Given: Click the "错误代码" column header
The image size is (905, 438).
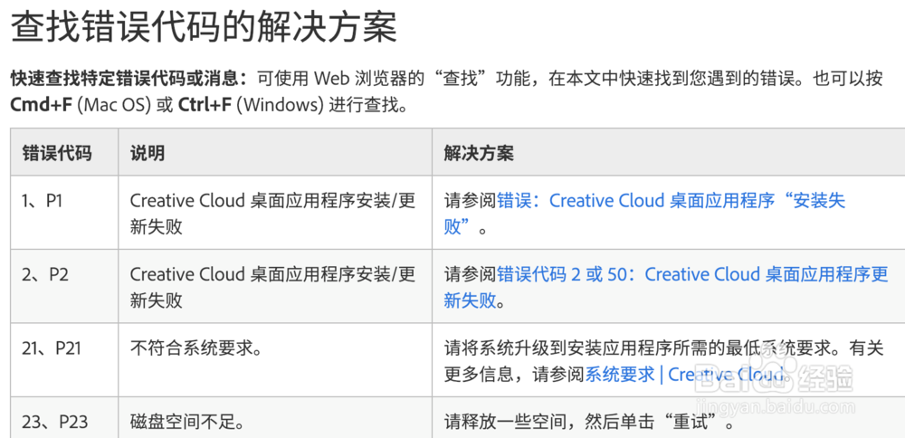Looking at the screenshot, I should coord(57,153).
